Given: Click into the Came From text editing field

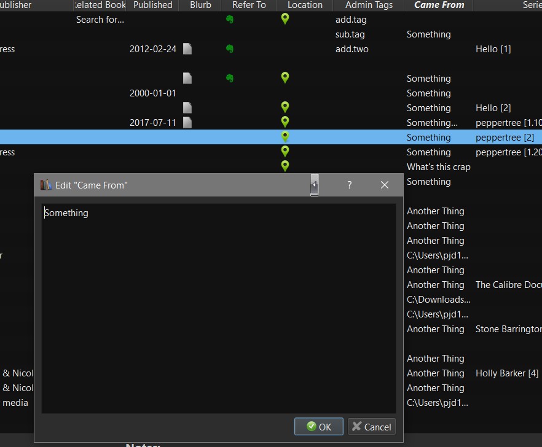Looking at the screenshot, I should tap(219, 308).
